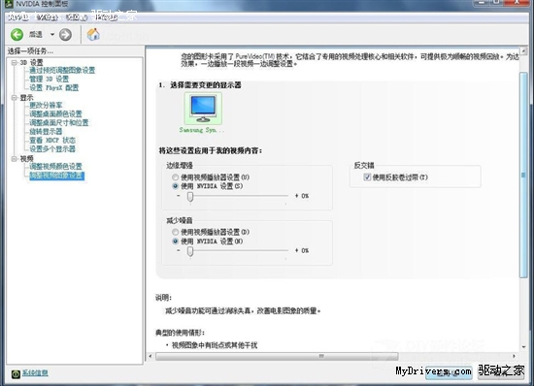Click the 选择一项任务 panel heading
Viewport: 534px width, 386px height.
pos(30,51)
